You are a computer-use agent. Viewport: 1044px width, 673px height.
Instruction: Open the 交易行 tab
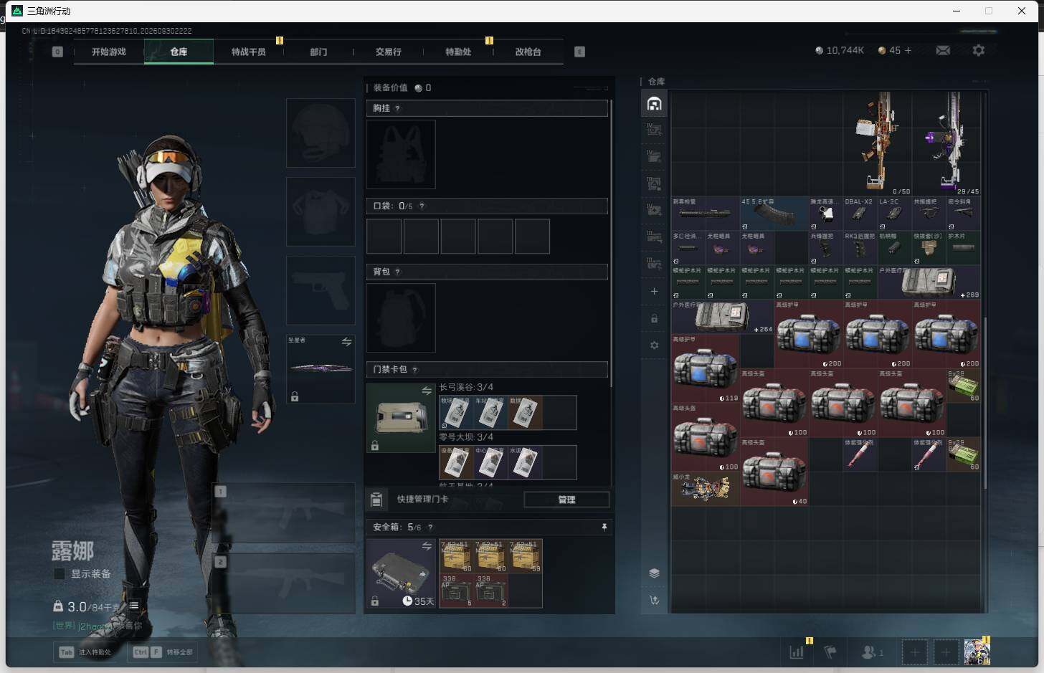(x=388, y=52)
